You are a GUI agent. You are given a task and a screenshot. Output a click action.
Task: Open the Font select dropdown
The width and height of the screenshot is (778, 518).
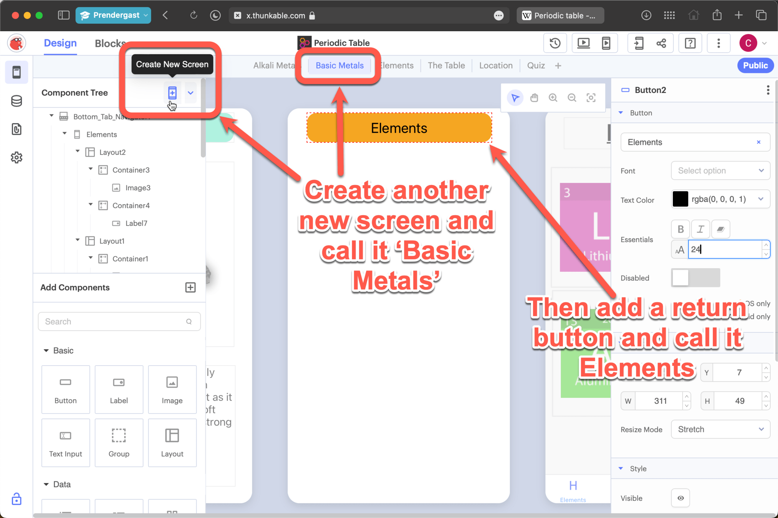720,171
